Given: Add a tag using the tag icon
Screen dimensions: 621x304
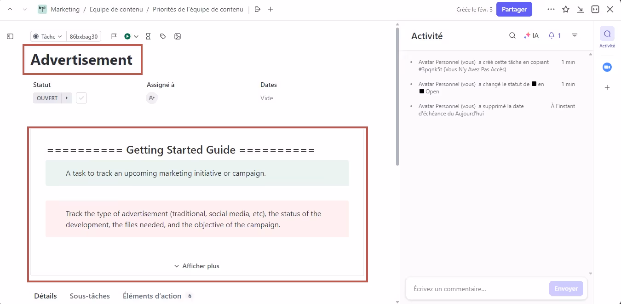Looking at the screenshot, I should coord(163,36).
